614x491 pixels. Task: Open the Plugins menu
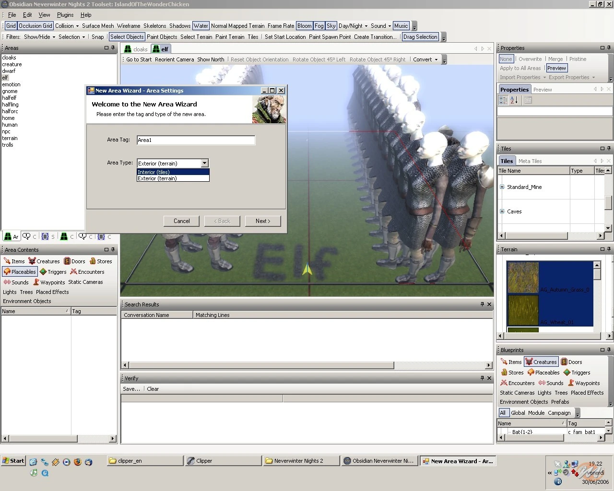click(65, 15)
